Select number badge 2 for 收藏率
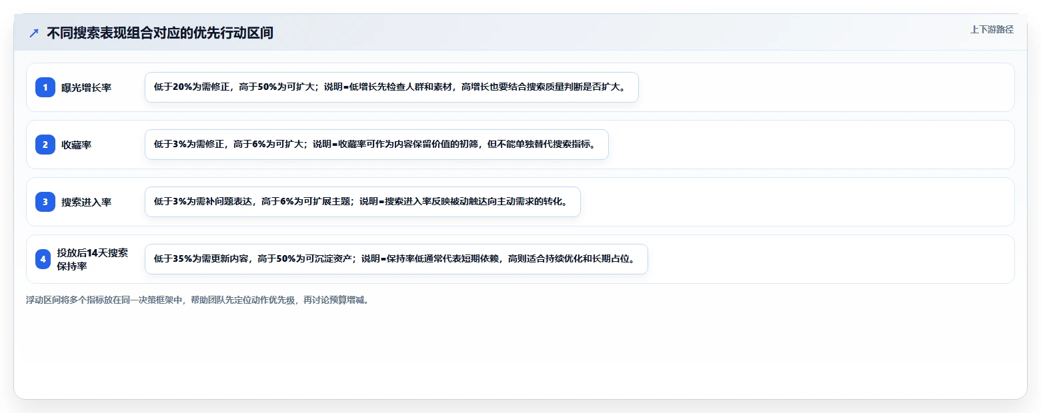Screen dimensions: 1041x413 click(x=45, y=145)
